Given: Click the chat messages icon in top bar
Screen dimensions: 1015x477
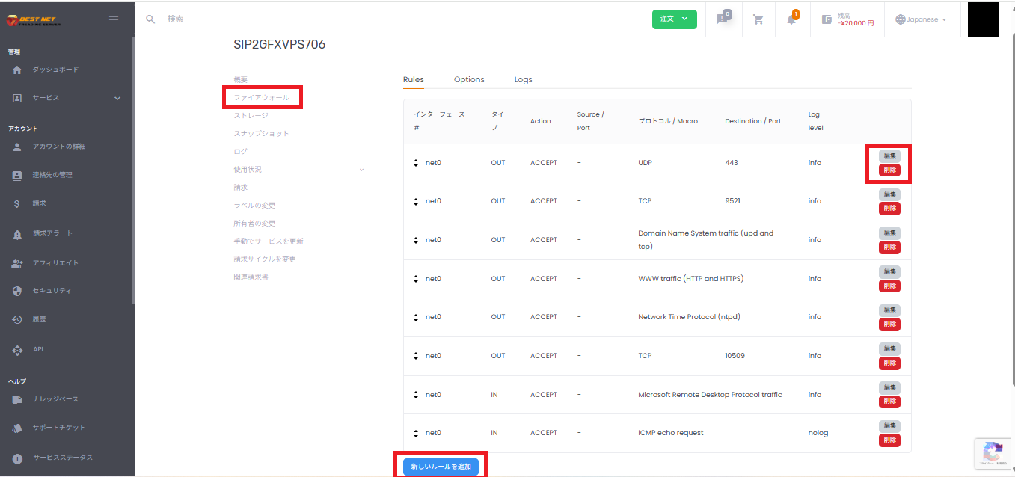Looking at the screenshot, I should (723, 19).
